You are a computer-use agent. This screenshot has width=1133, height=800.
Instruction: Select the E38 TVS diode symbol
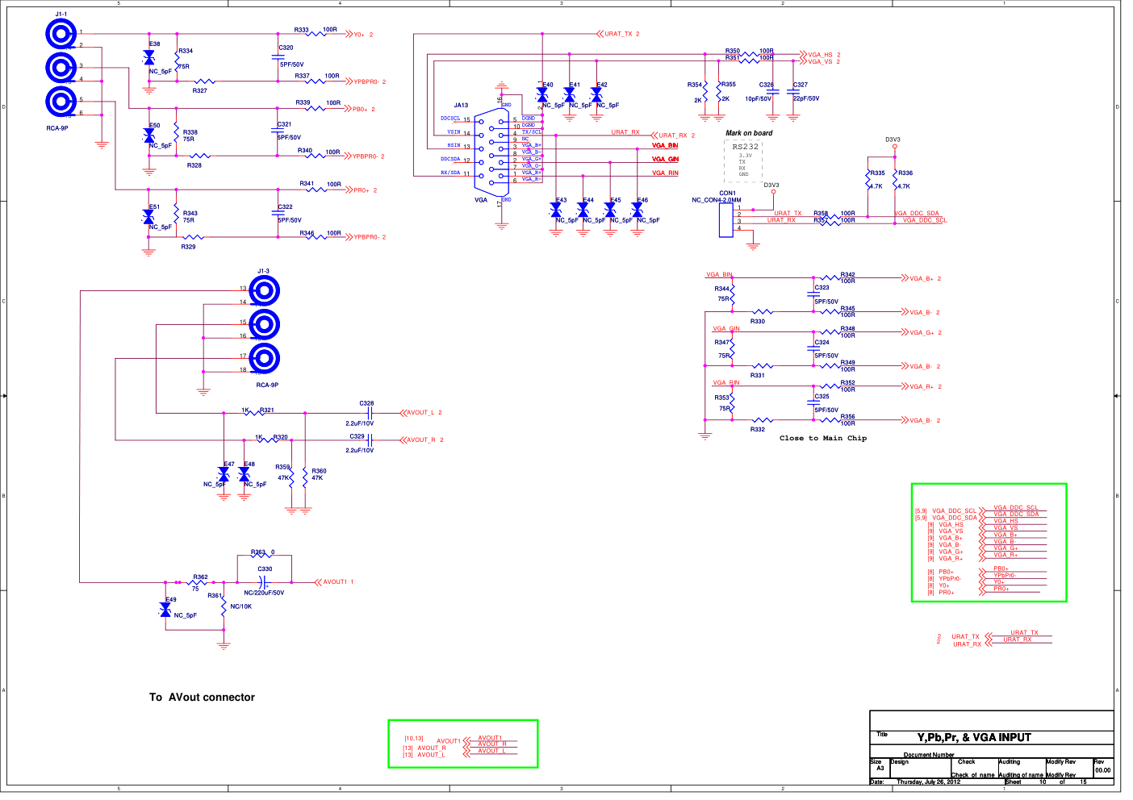click(x=148, y=57)
